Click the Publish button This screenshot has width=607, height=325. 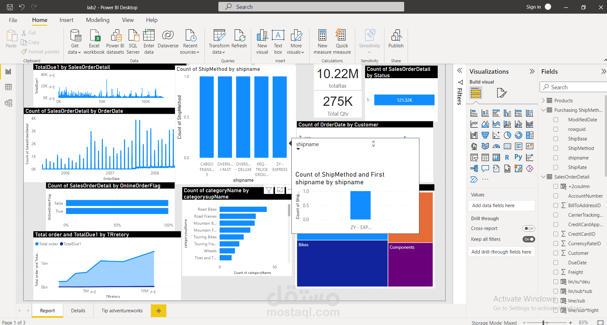[396, 42]
